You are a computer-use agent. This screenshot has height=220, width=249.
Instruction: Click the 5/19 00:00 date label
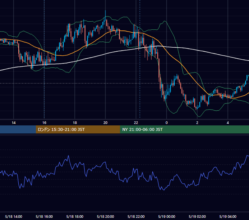167,216
